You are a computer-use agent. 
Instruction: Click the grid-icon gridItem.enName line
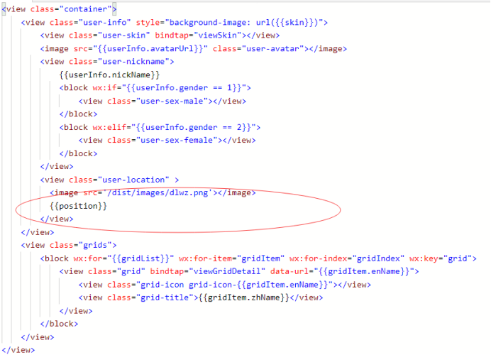pos(225,285)
